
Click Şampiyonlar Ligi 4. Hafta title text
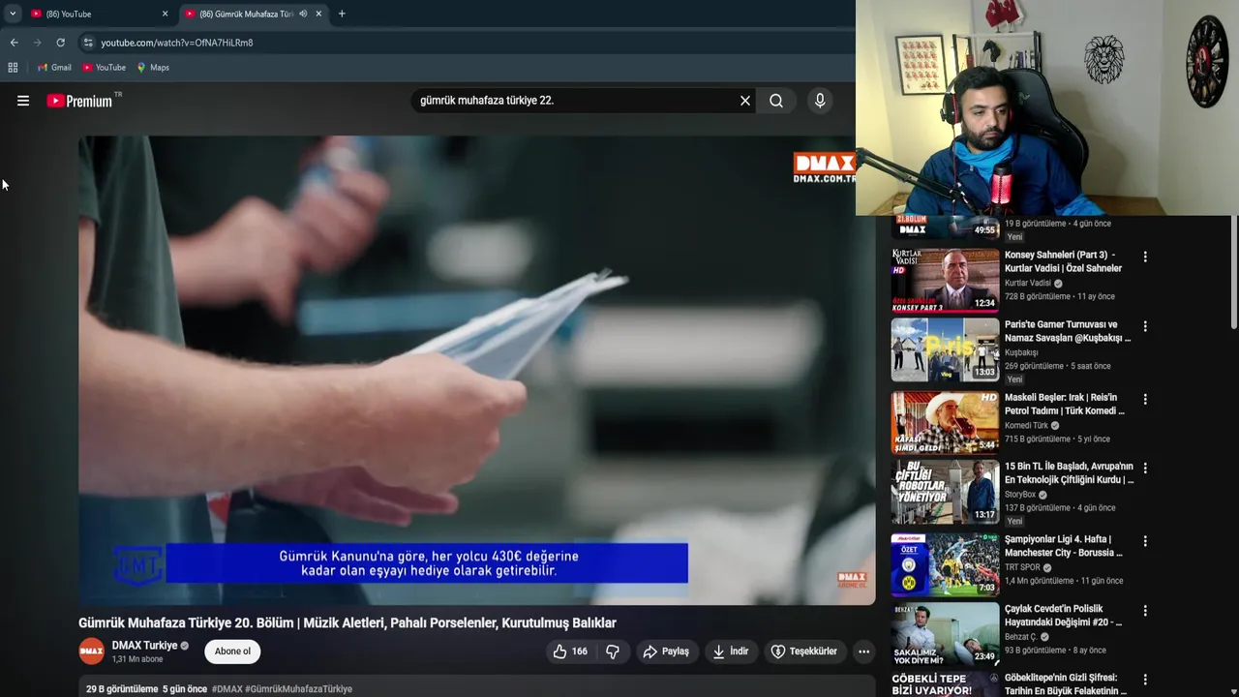coord(1064,546)
